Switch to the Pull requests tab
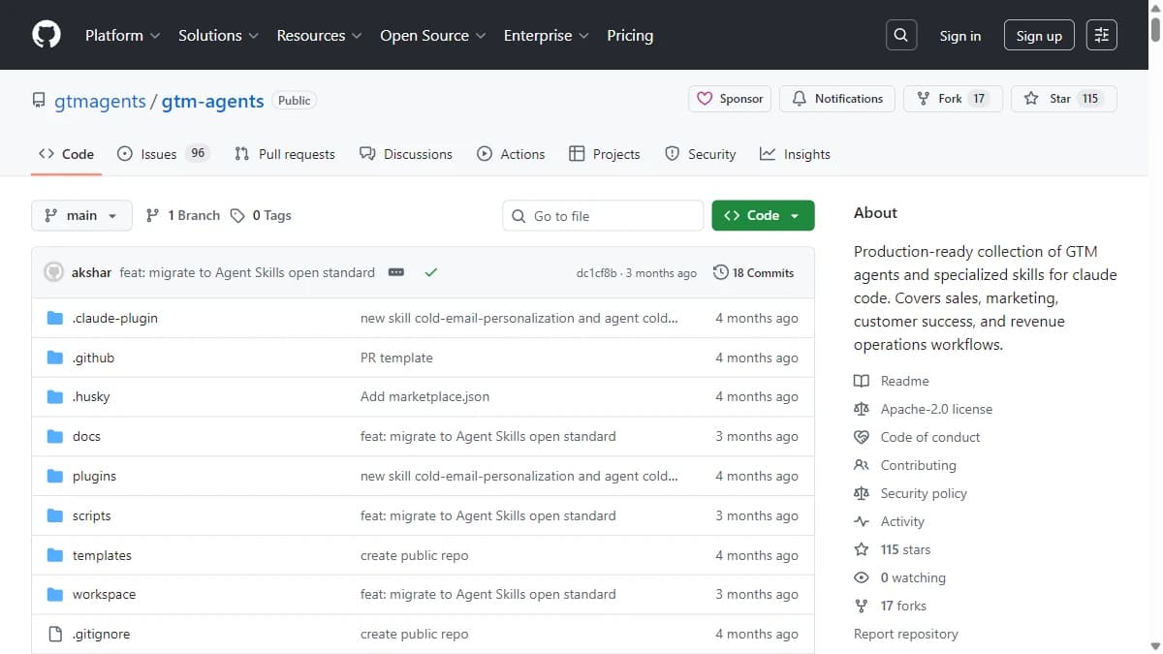Screen dimensions: 1163x654 tap(285, 154)
